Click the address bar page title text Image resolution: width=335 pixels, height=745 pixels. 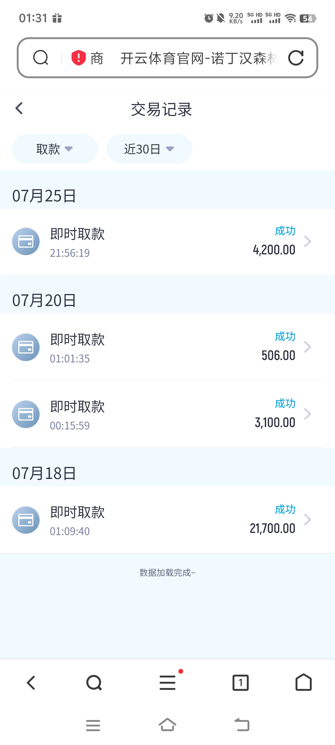(x=199, y=58)
